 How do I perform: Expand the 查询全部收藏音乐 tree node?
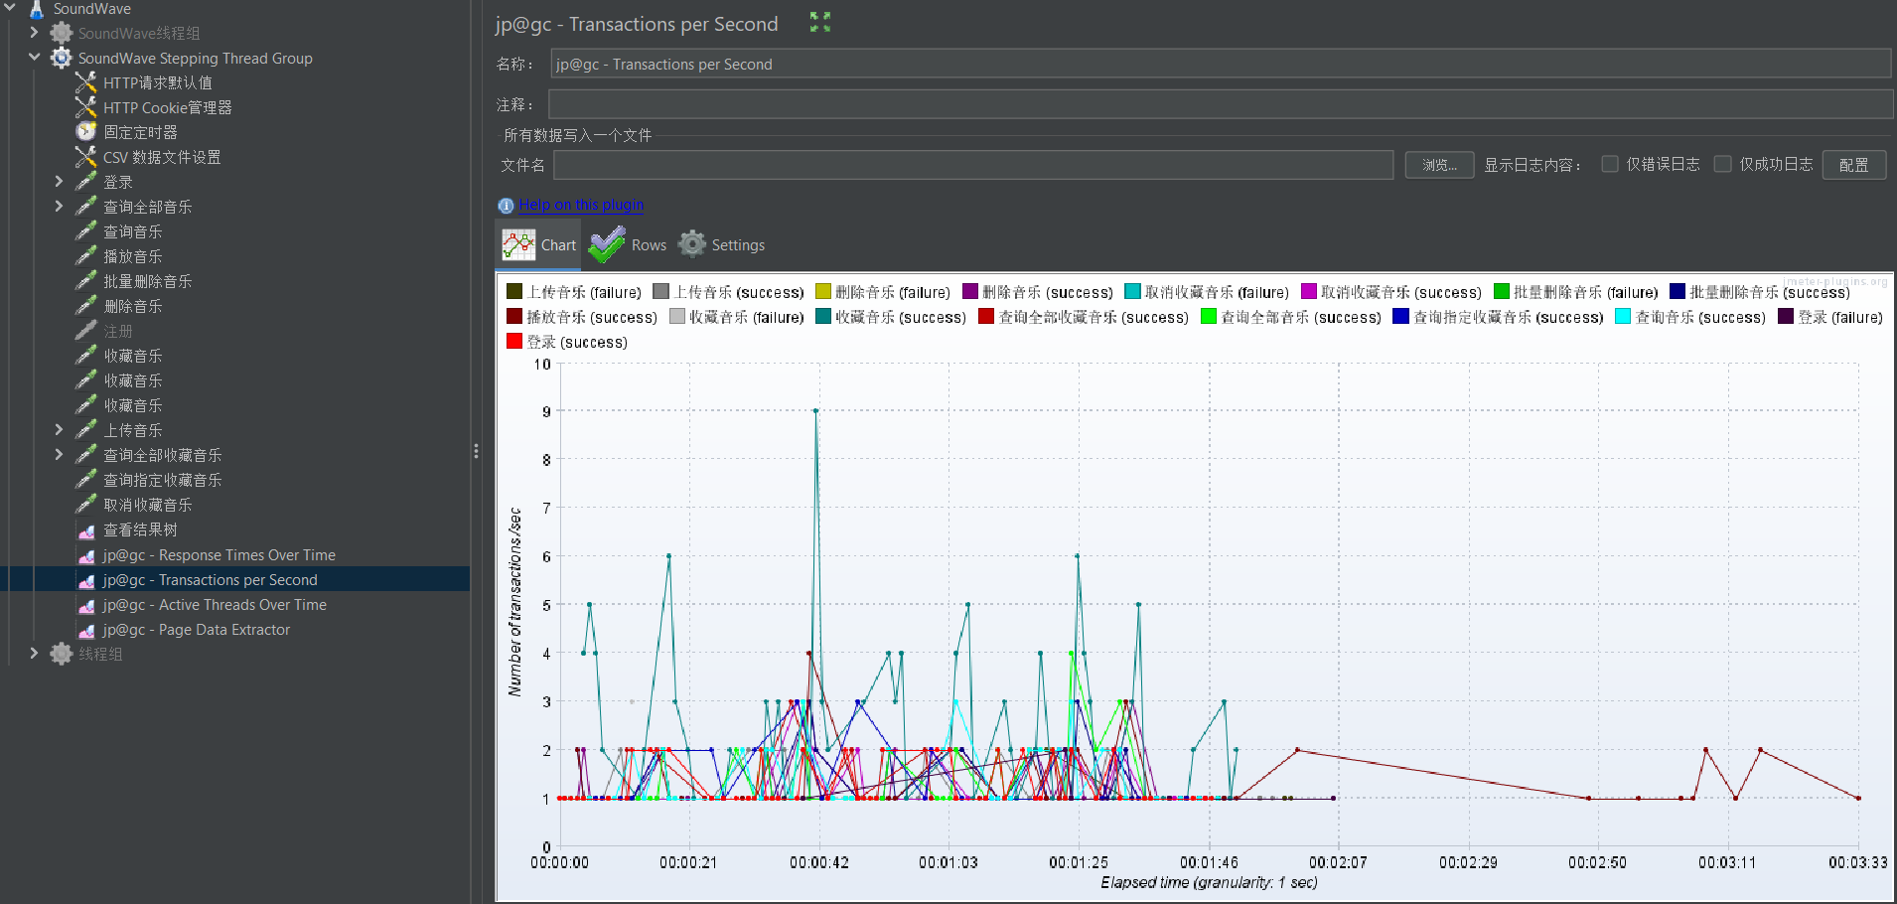coord(59,455)
